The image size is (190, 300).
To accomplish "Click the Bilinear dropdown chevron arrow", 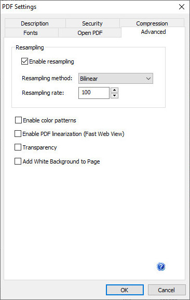I will [148, 79].
